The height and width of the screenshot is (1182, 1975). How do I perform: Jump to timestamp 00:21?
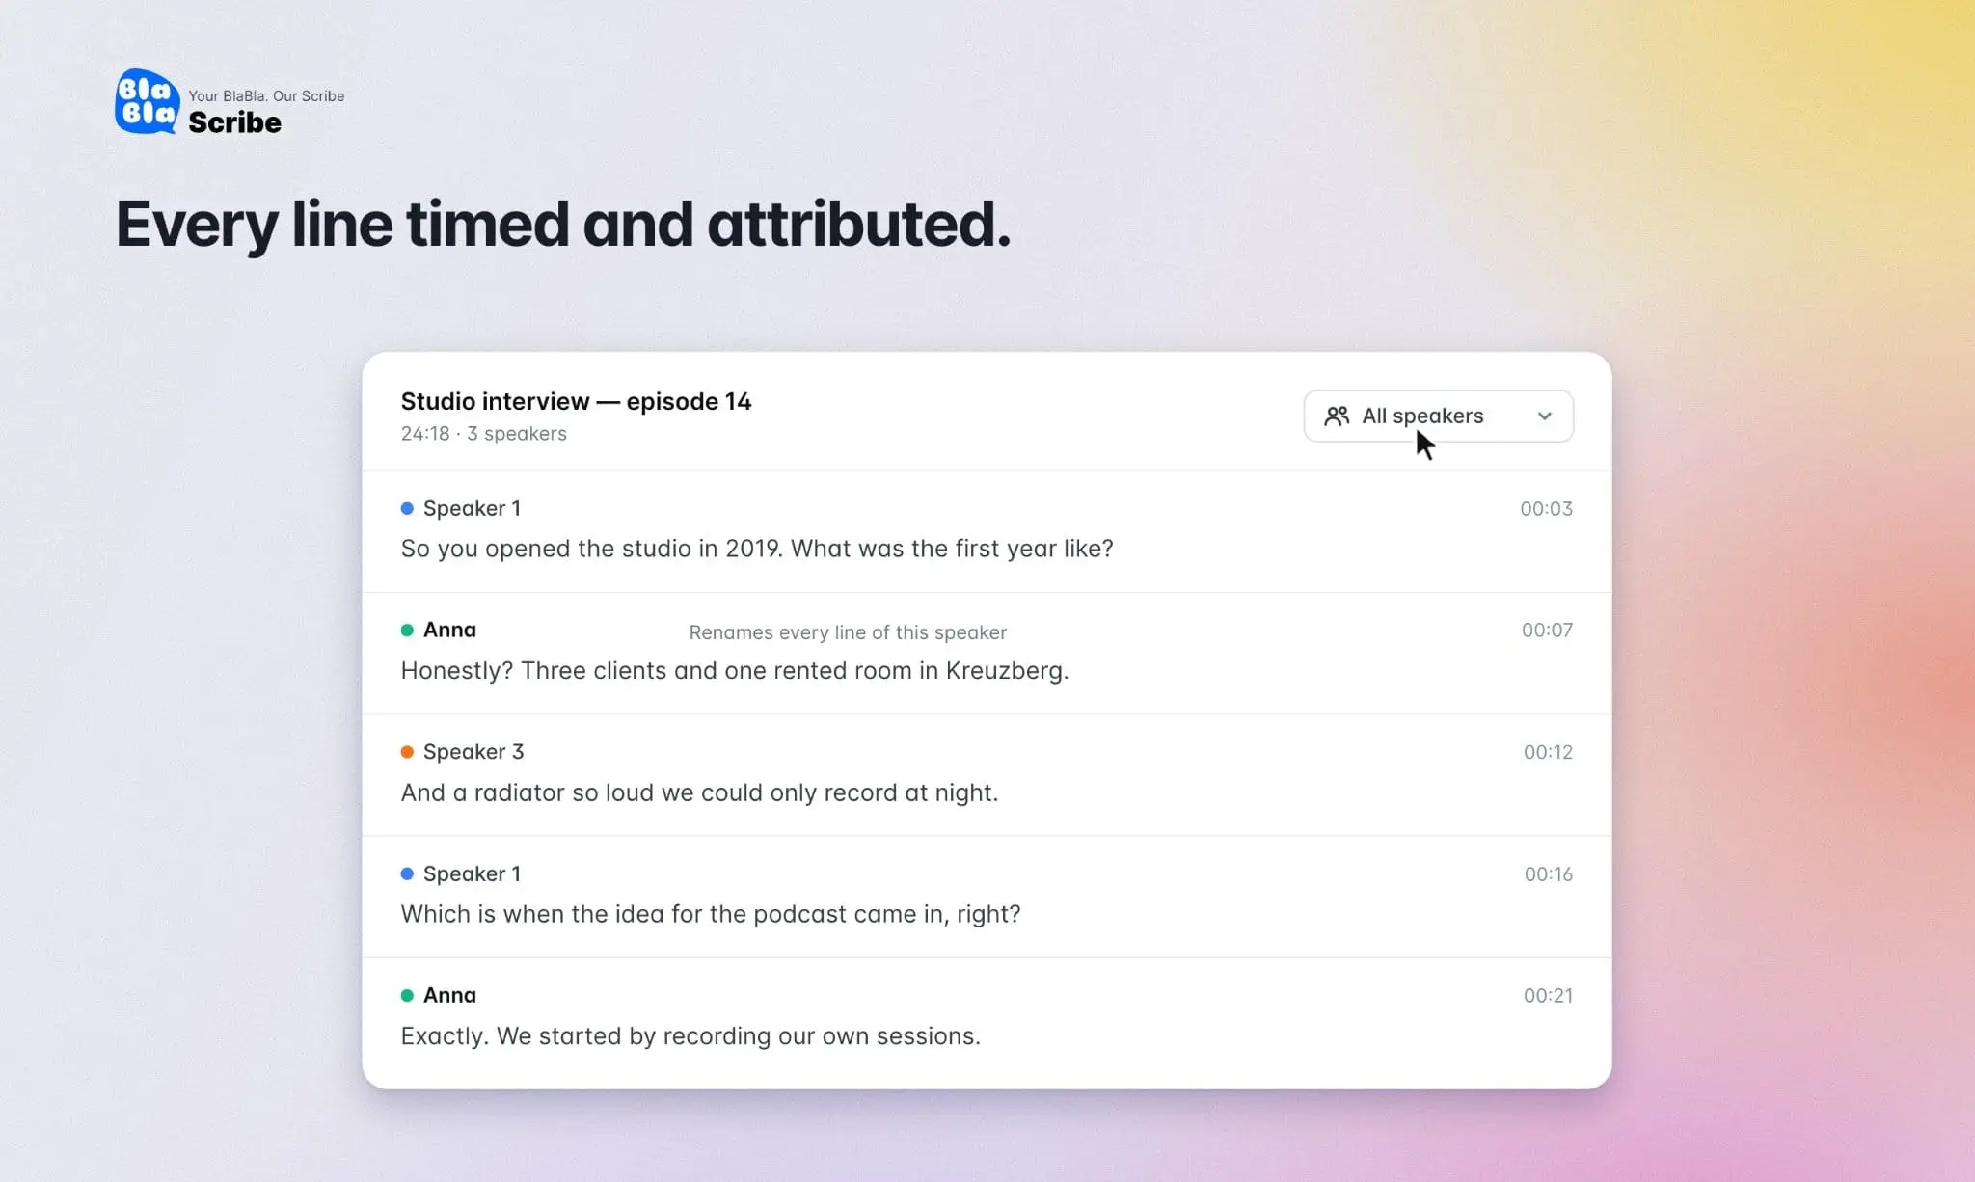point(1548,995)
